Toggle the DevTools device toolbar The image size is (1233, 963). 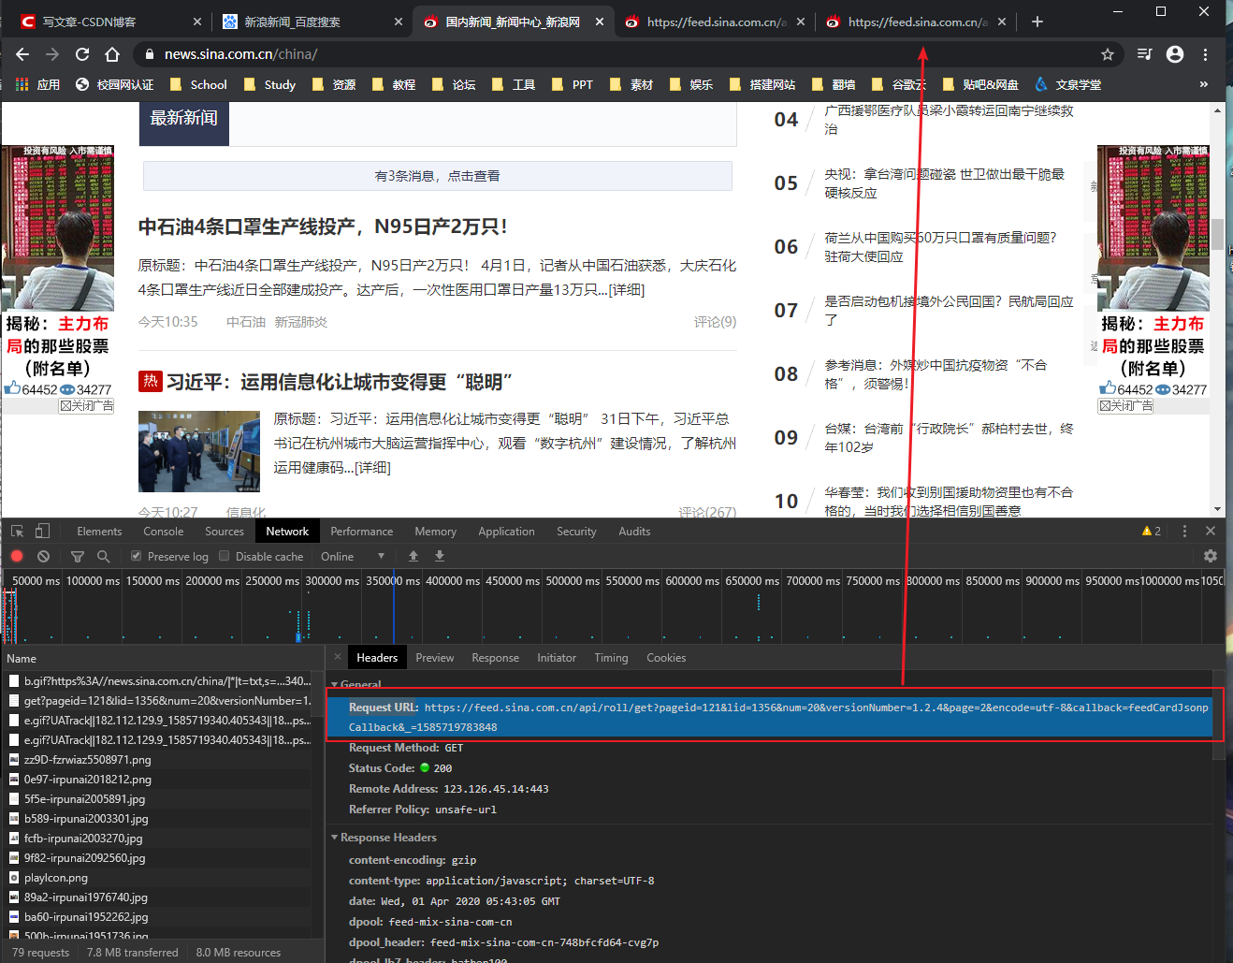pos(42,531)
